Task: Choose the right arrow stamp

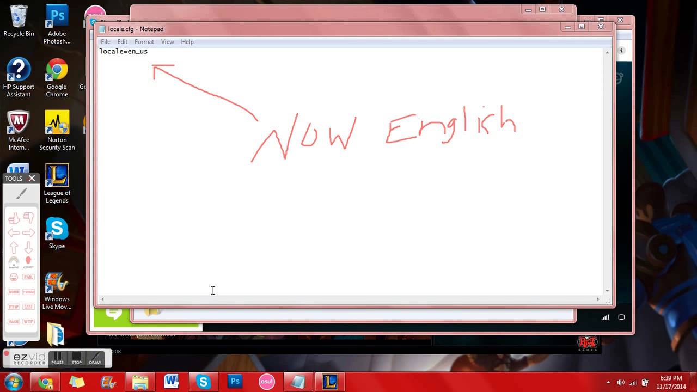Action: 28,233
